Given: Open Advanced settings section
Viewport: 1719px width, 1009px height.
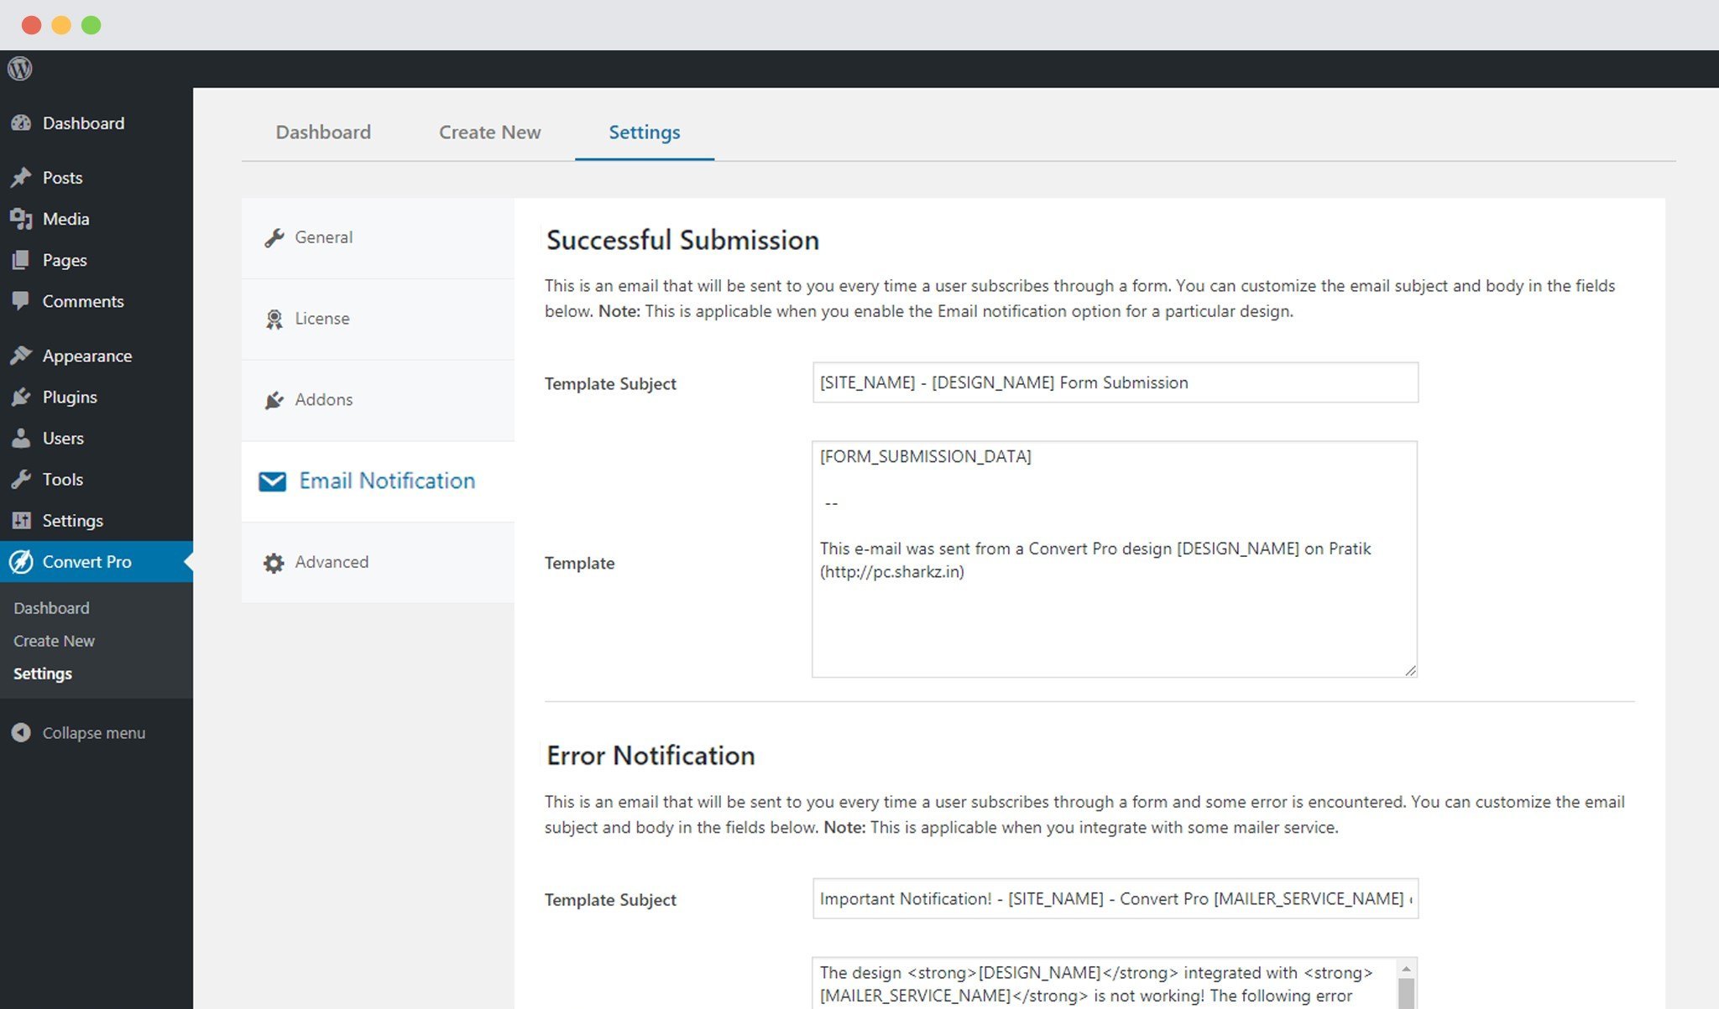Looking at the screenshot, I should pyautogui.click(x=378, y=563).
